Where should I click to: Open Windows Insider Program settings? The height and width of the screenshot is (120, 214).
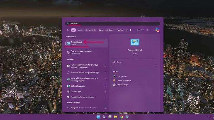point(85,73)
